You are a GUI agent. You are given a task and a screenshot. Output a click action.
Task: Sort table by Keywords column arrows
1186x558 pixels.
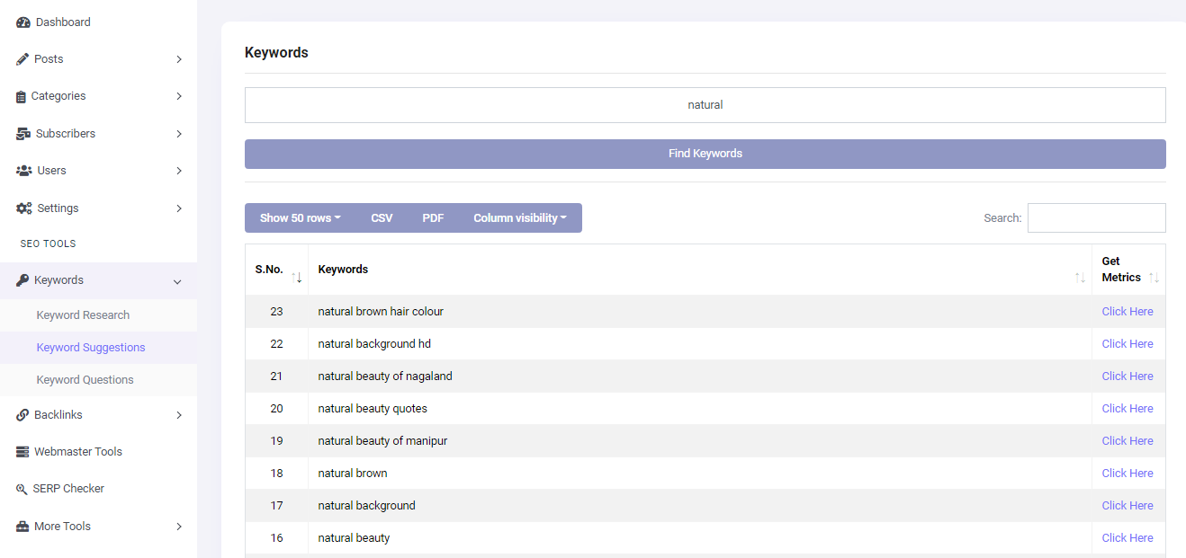click(1081, 278)
